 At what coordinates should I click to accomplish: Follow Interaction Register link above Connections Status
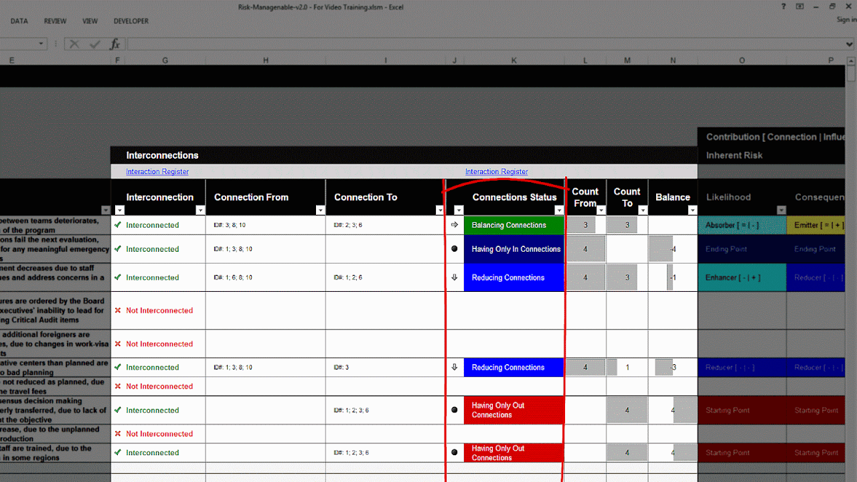click(497, 172)
